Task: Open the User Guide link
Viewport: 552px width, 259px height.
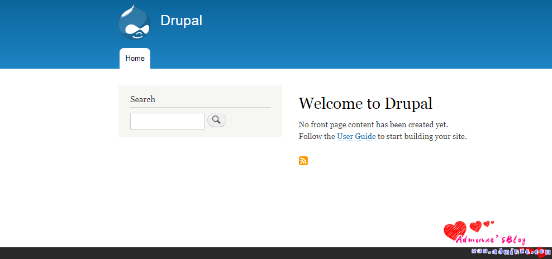Action: [x=356, y=137]
